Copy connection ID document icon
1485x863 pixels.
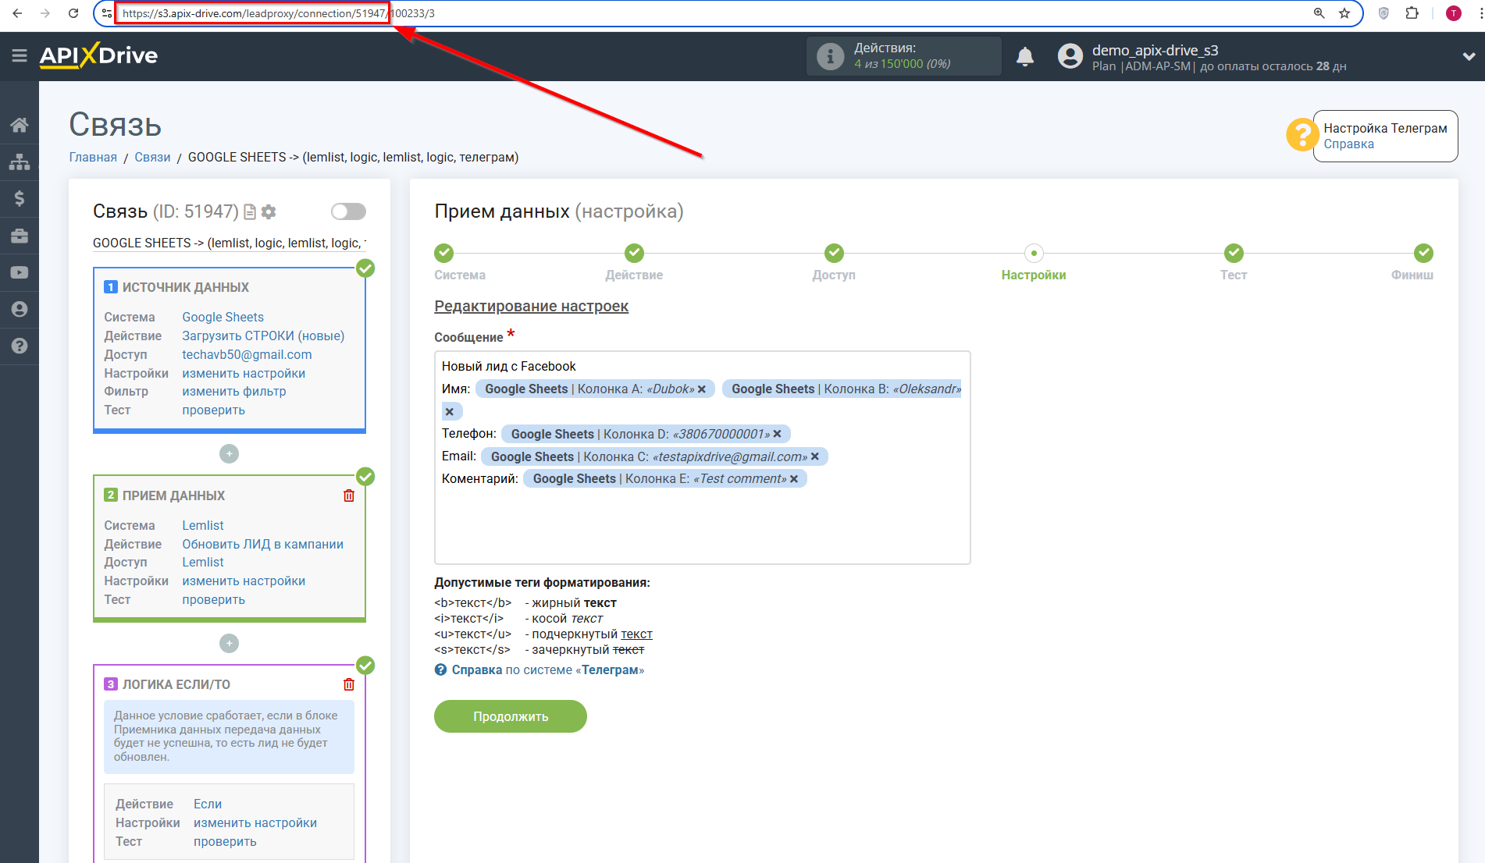250,211
